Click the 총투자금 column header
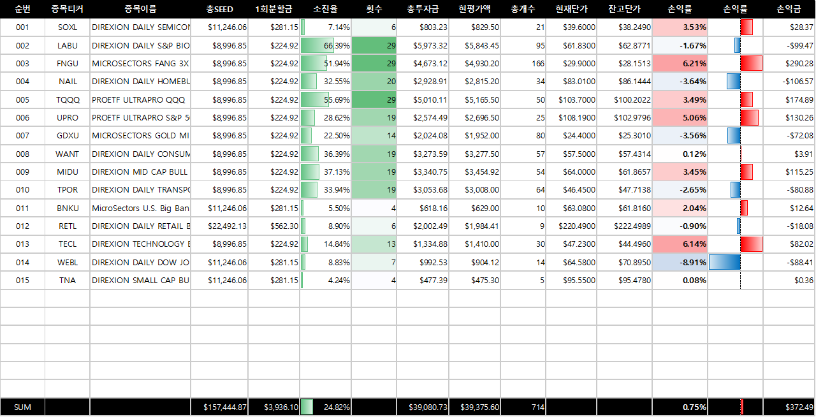This screenshot has height=417, width=816. (x=423, y=9)
